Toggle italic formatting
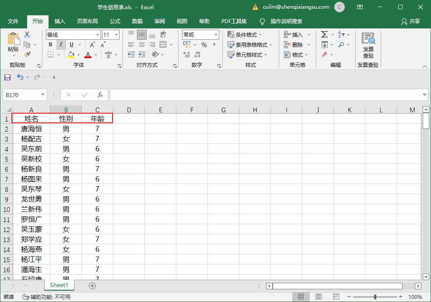 [x=60, y=45]
